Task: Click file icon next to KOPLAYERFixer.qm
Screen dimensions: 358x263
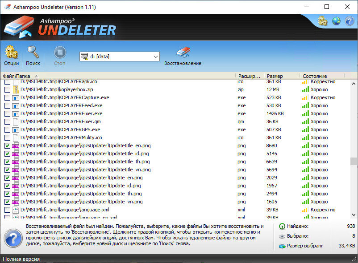Action: 16,122
